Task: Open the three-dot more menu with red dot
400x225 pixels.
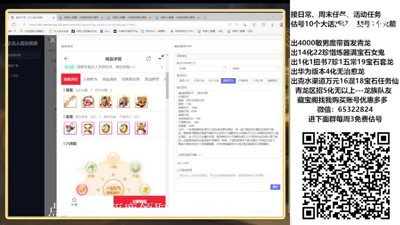Action: click(160, 58)
